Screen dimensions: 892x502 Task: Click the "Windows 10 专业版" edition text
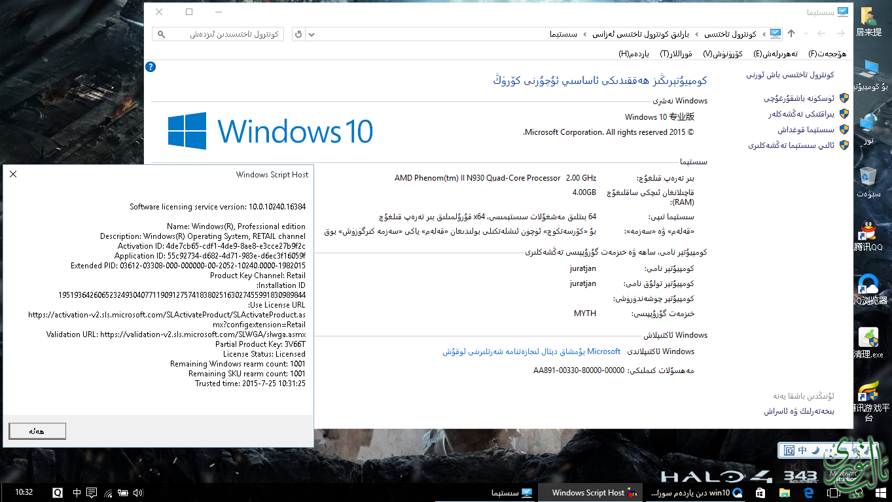(x=660, y=117)
